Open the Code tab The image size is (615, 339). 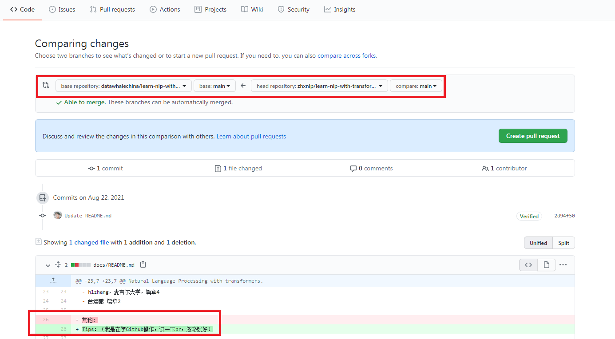tap(22, 9)
